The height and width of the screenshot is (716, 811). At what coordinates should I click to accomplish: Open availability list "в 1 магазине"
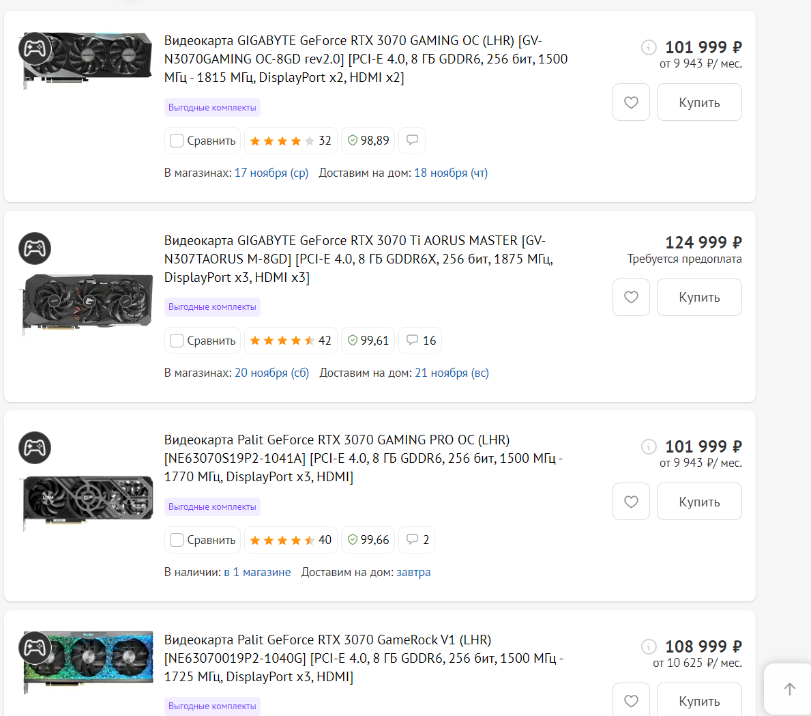(257, 572)
